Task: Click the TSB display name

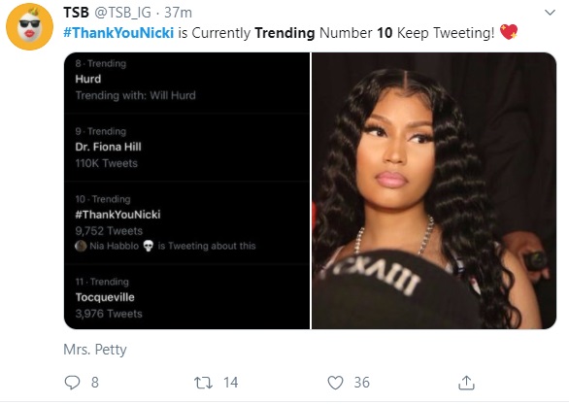Action: tap(76, 13)
